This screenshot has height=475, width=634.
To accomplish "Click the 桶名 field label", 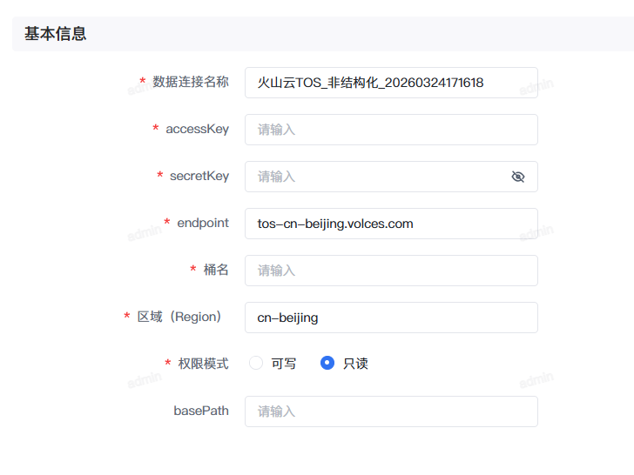I will point(216,270).
